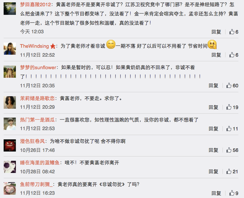Click 回复 on 梦梦的sunflower's comment
Image resolution: width=244 pixels, height=198 pixels.
pos(213,85)
